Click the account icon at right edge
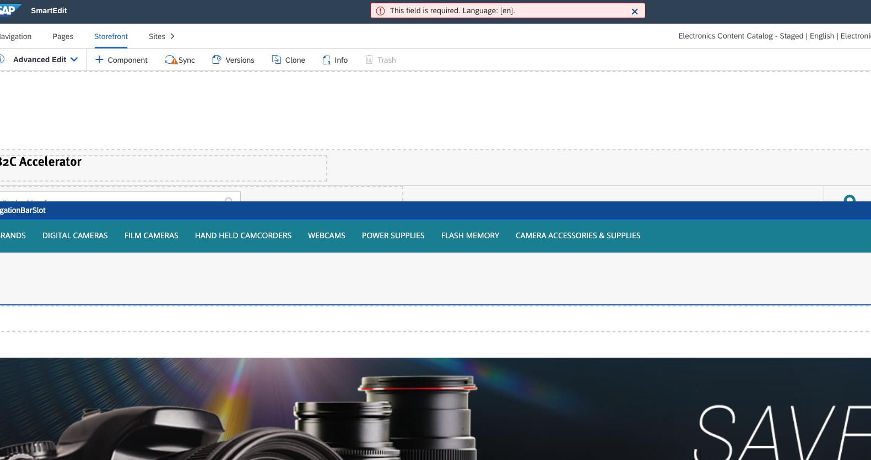The image size is (871, 460). pos(850,198)
